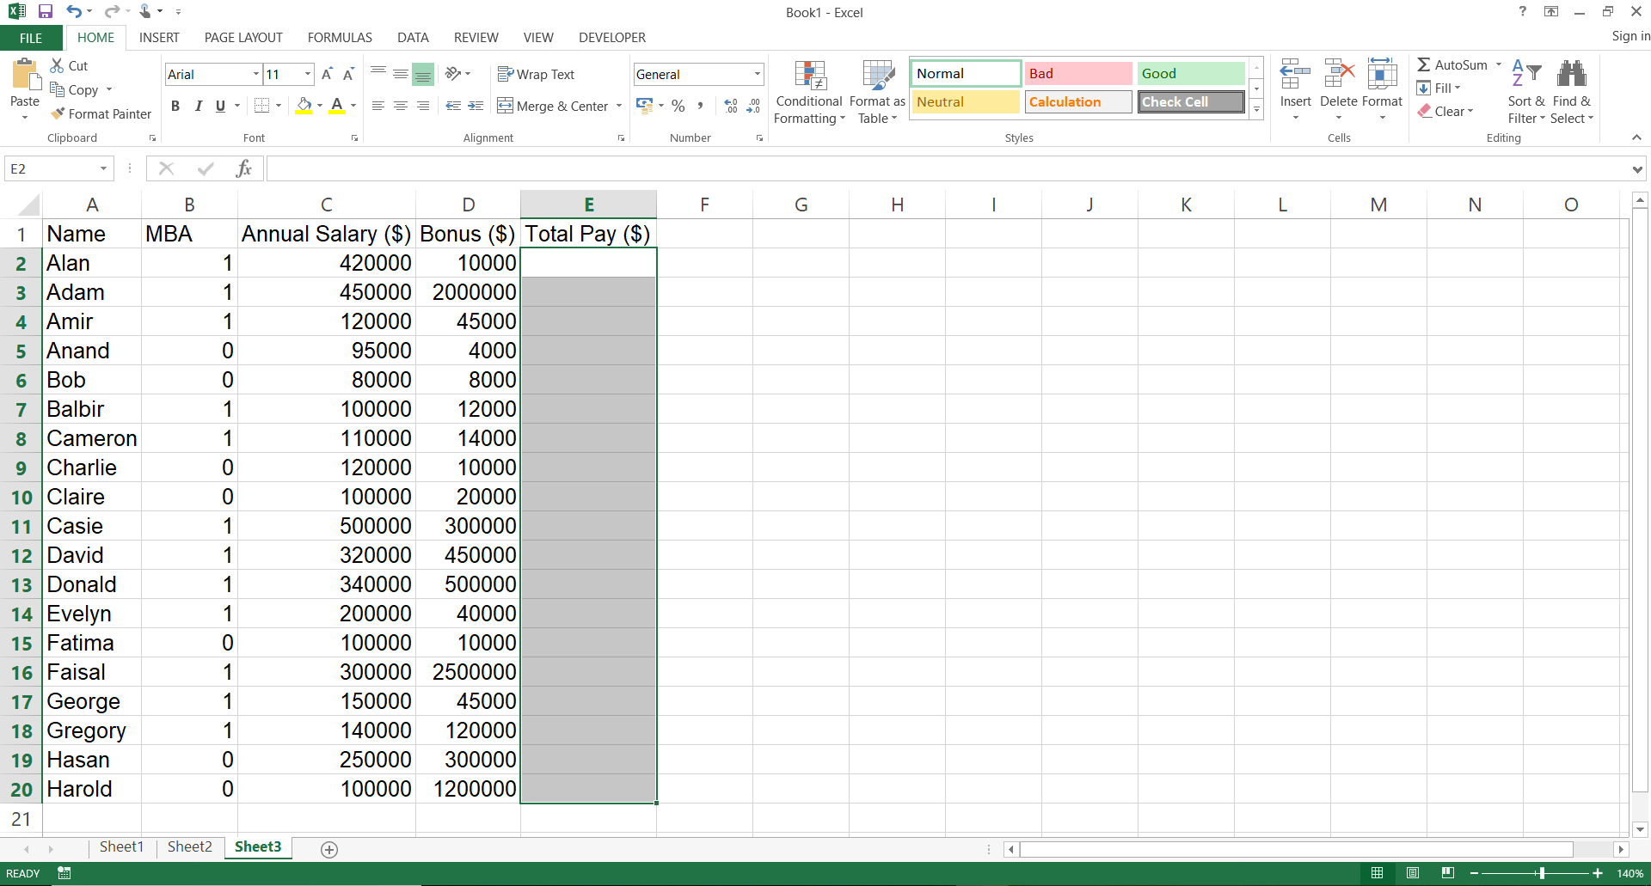1651x886 pixels.
Task: Toggle Underline formatting
Action: [x=220, y=106]
